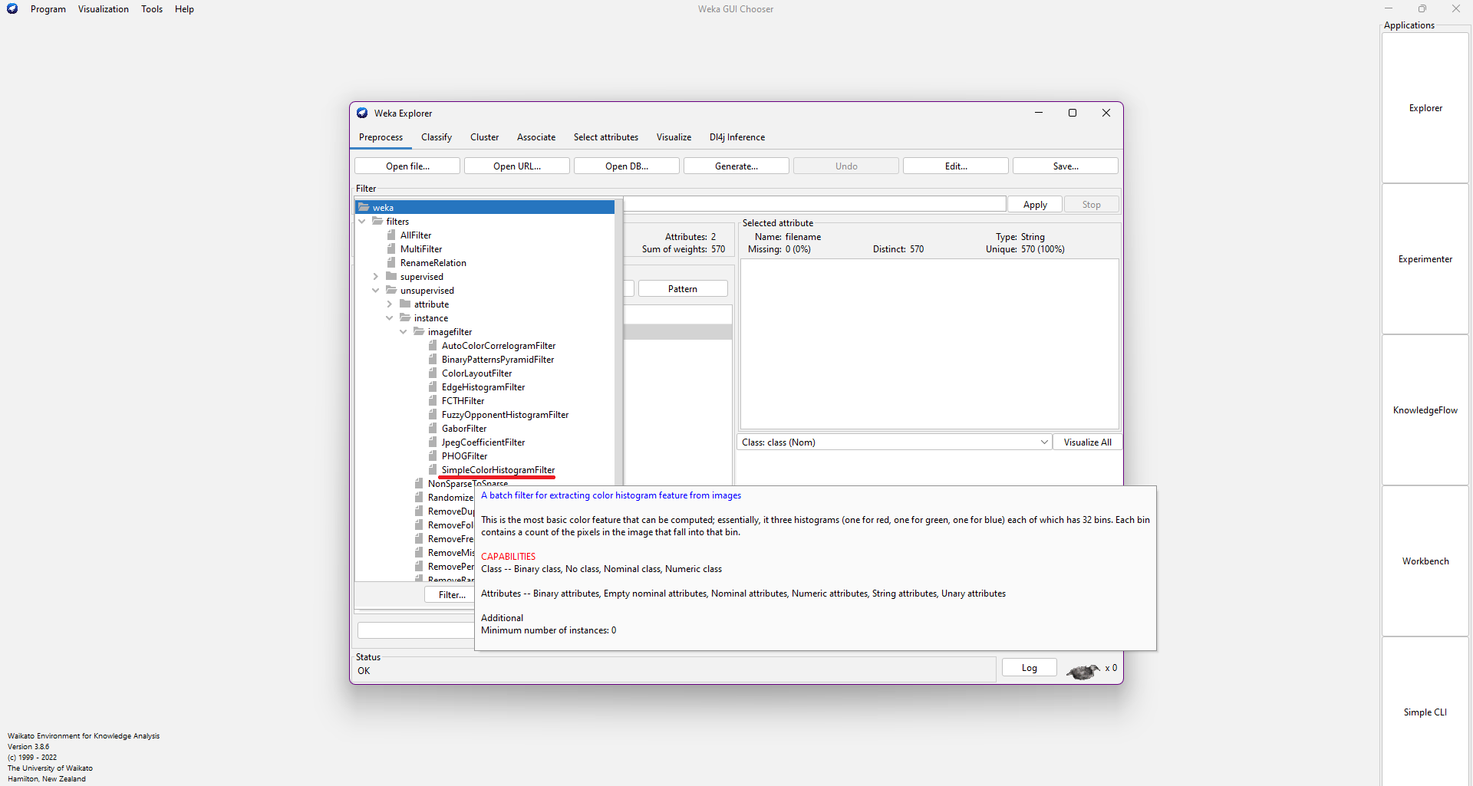Open the Class: class (Nom) dropdown
Screen dimensions: 1473x786
click(894, 442)
